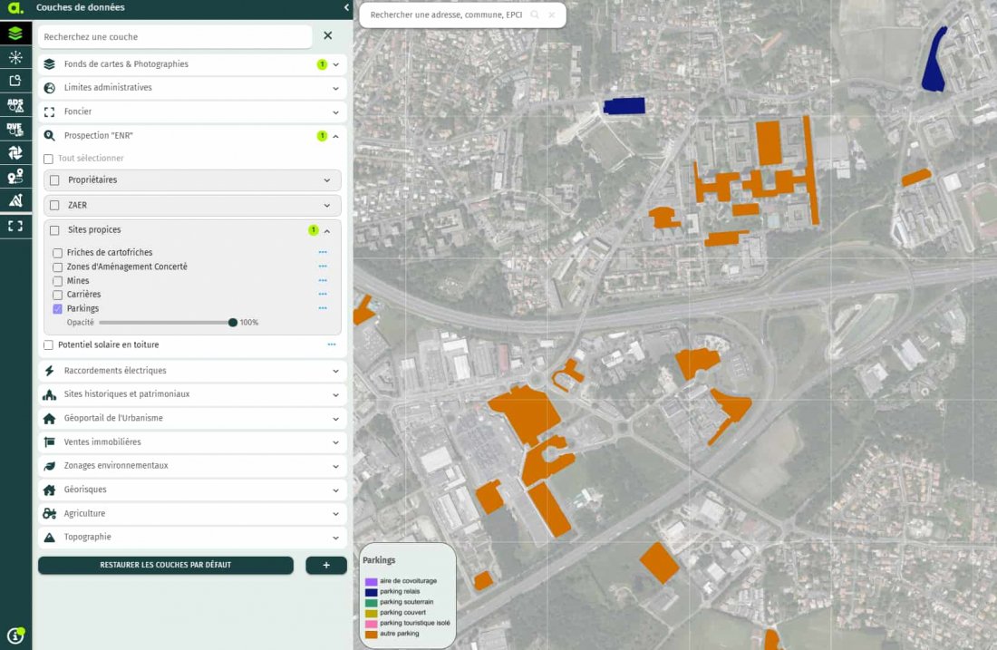Open options dots for Parkings layer
The image size is (997, 650).
click(x=323, y=308)
